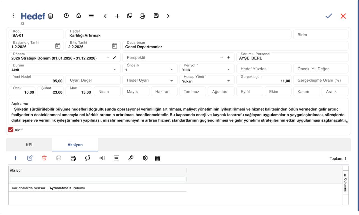Go to next record with right chevron
The width and height of the screenshot is (359, 215).
[168, 16]
